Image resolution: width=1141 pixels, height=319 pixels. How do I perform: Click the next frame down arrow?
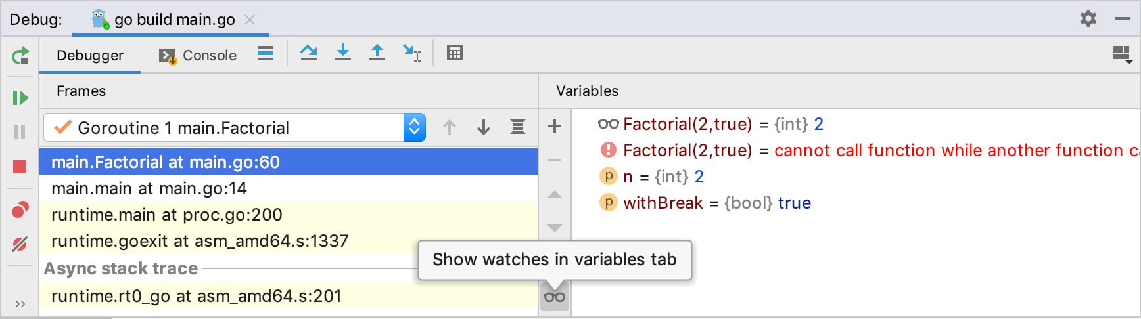(x=484, y=127)
